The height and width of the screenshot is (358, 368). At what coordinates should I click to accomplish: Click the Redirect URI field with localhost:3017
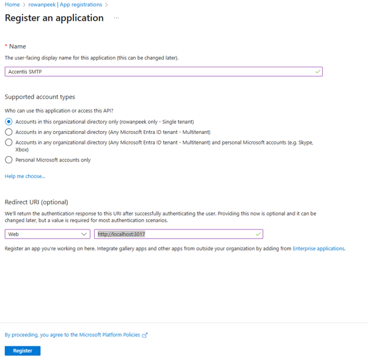(x=178, y=234)
